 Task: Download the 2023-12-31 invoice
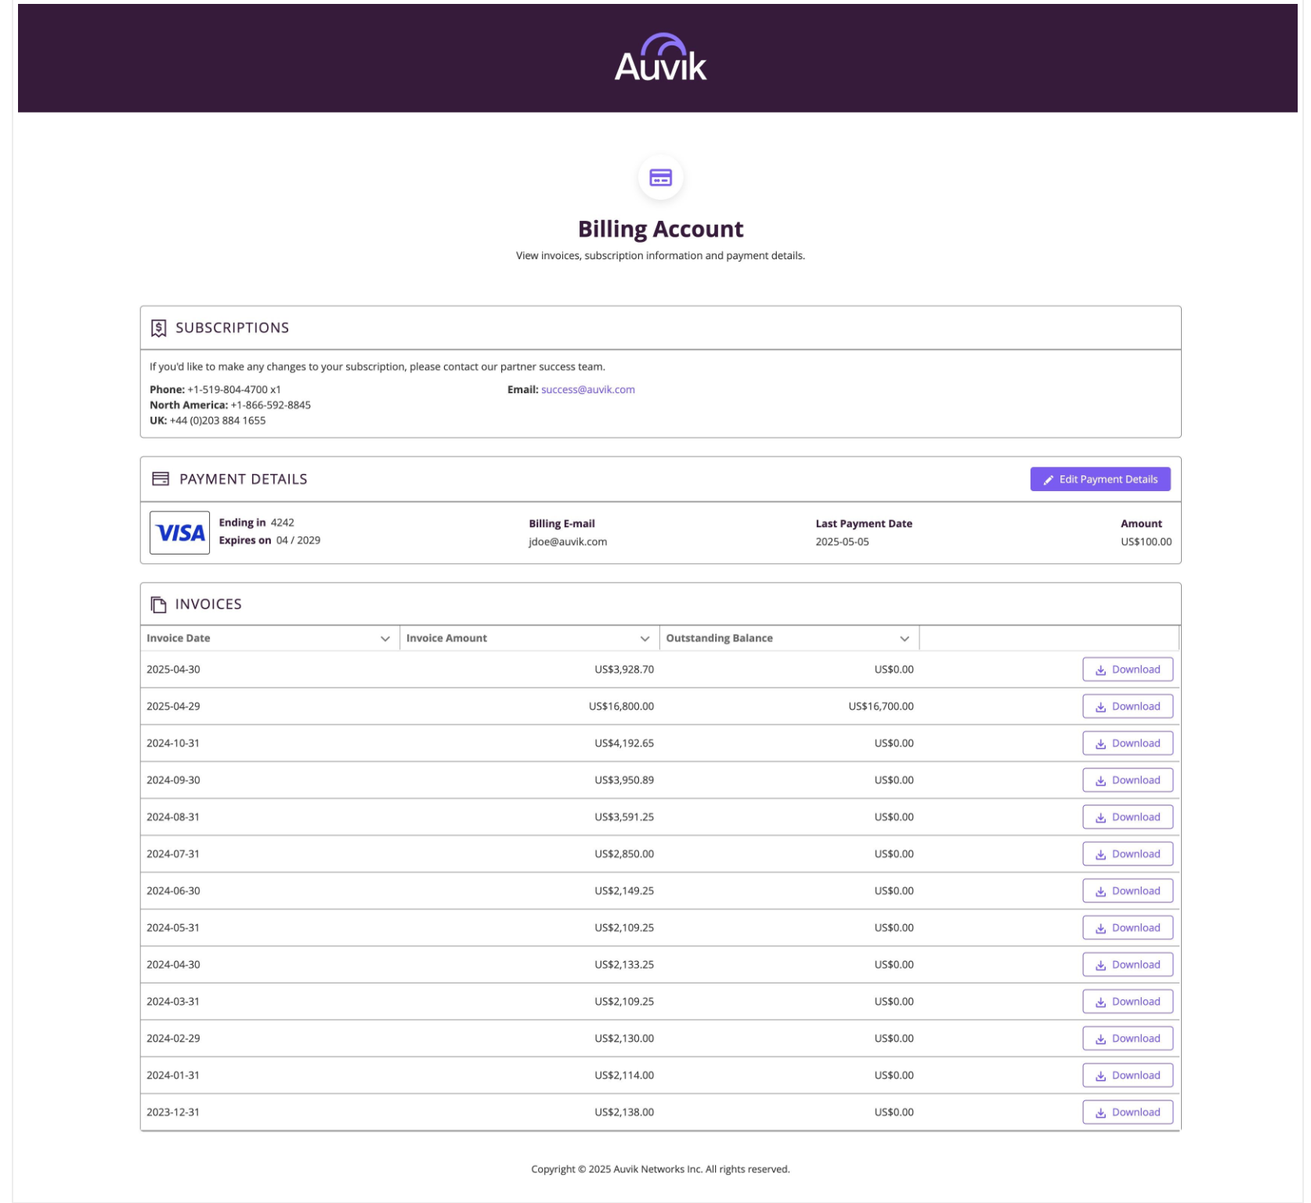pos(1128,1111)
